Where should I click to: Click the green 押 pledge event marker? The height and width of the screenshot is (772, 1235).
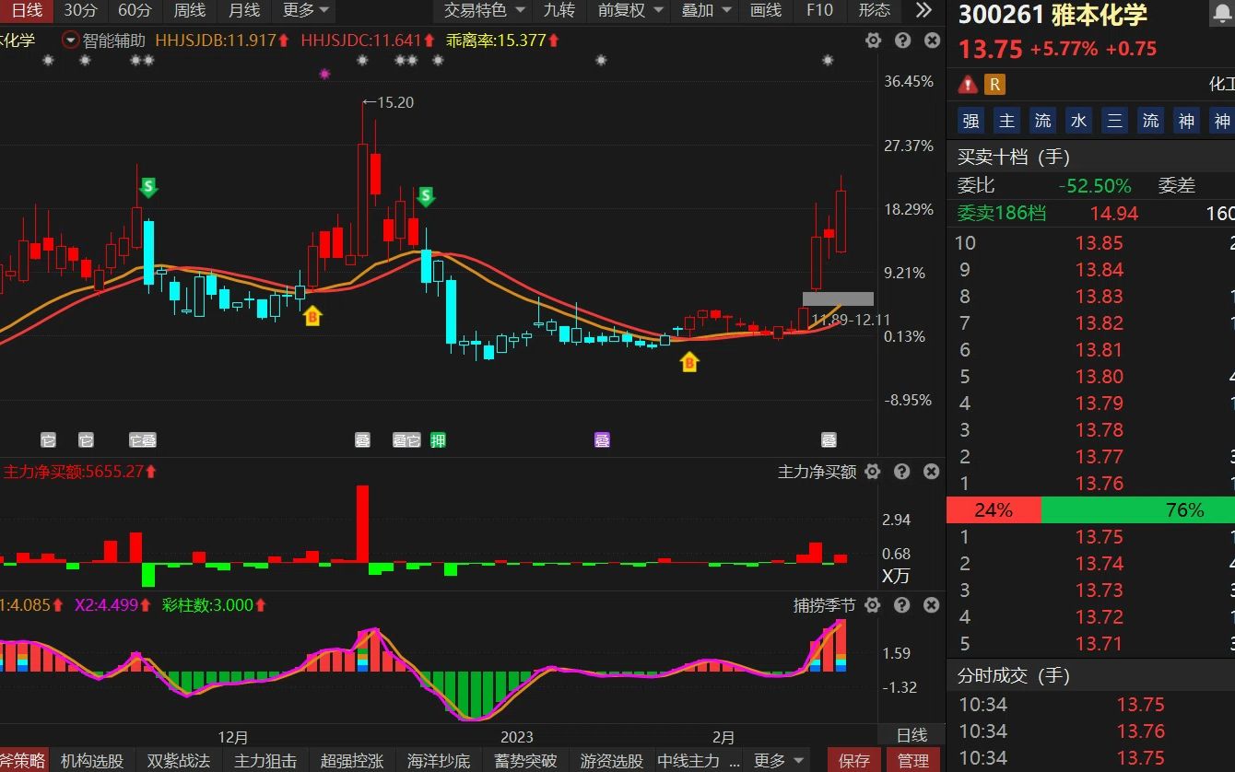point(438,440)
